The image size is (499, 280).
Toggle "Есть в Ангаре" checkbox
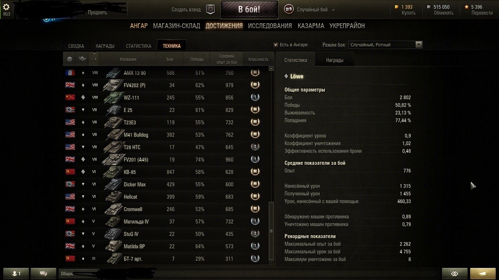point(276,45)
